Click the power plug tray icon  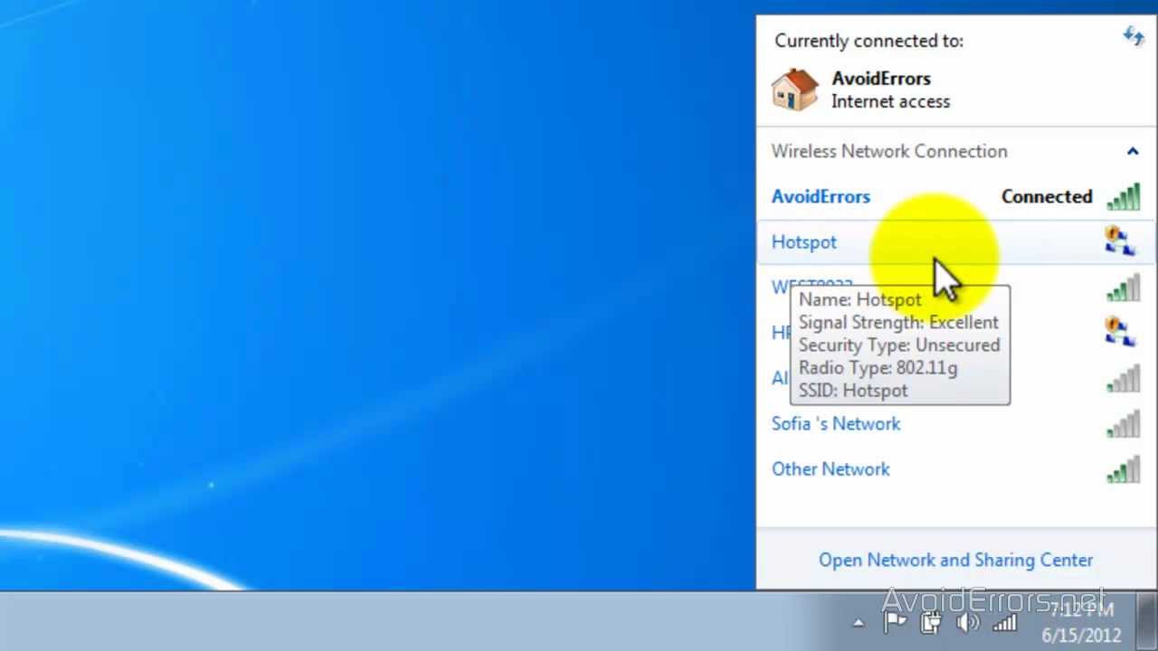(930, 622)
